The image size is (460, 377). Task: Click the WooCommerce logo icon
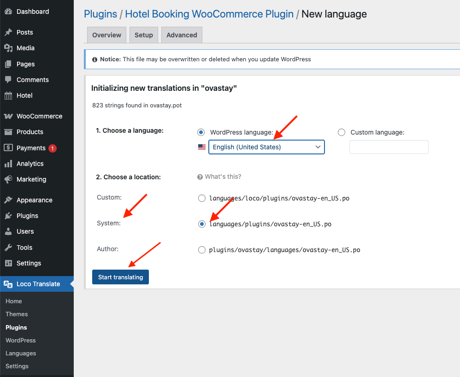pyautogui.click(x=8, y=116)
